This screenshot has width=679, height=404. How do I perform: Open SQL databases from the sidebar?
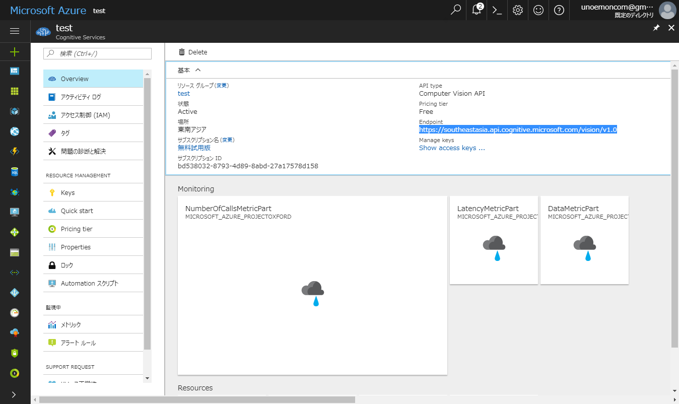point(15,171)
